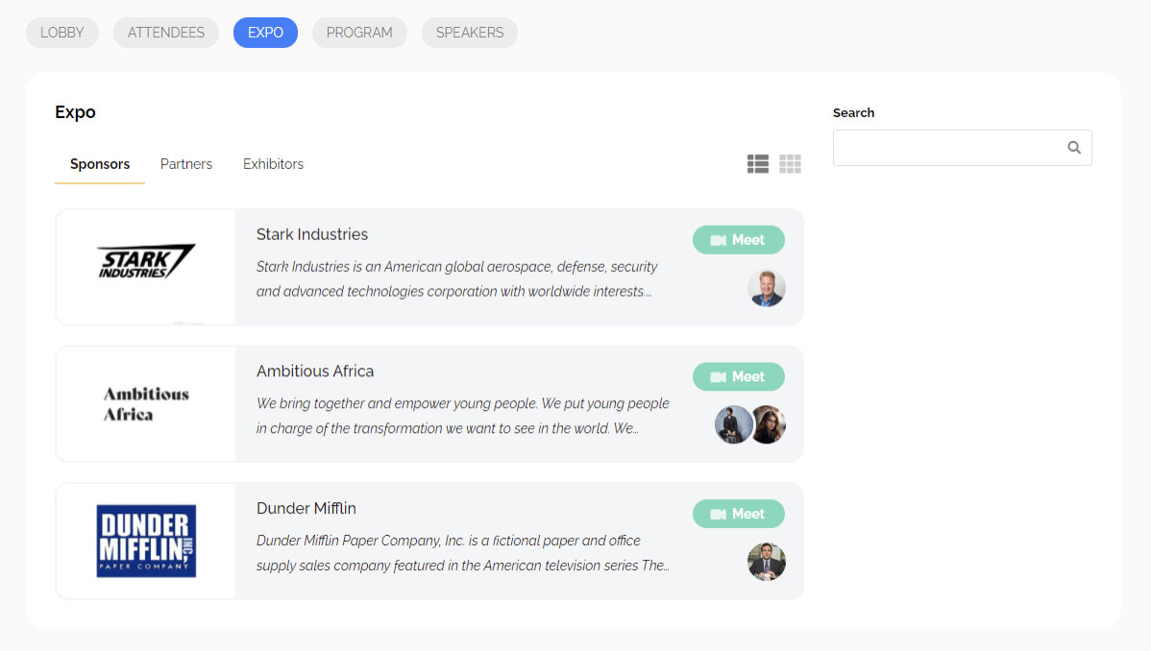Click the Dunder Mifflin logo
Screen dimensions: 1151x651
pos(146,541)
